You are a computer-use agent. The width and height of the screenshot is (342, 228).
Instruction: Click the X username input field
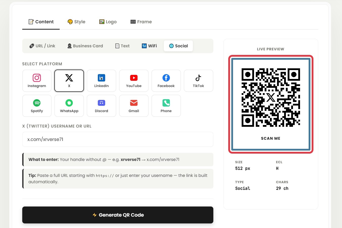point(118,139)
